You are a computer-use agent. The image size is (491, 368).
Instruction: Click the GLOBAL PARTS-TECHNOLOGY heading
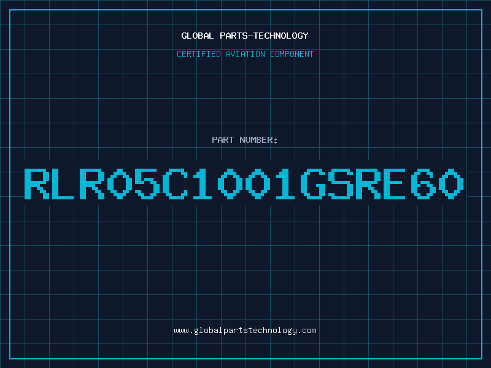[x=245, y=36]
